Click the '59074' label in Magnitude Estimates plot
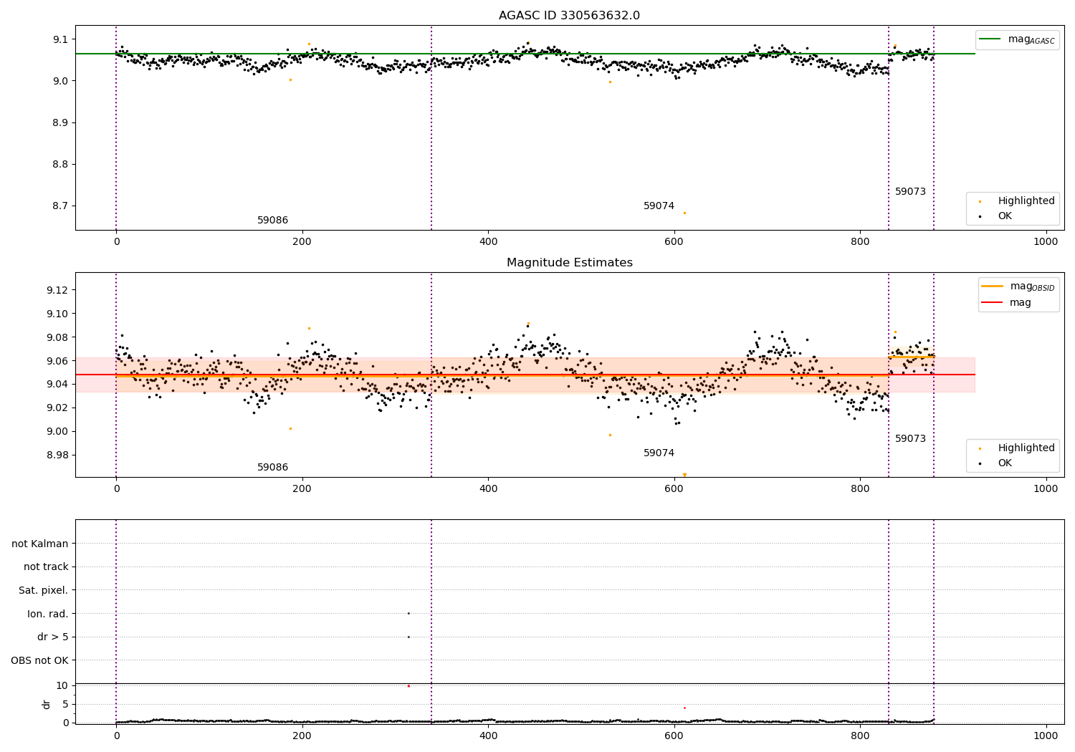 point(659,453)
